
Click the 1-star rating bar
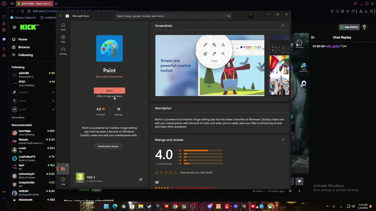point(203,164)
